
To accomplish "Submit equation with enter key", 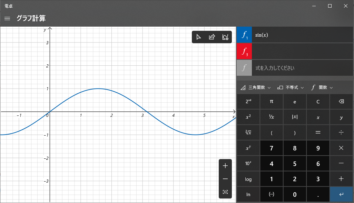I will tap(341, 194).
